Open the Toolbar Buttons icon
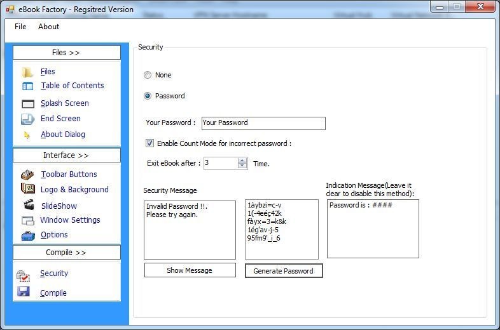The height and width of the screenshot is (330, 500). click(x=27, y=175)
